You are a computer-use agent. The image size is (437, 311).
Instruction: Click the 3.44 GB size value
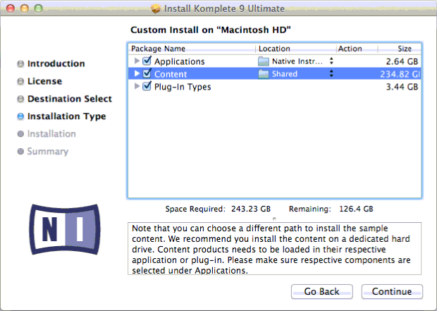tap(402, 87)
